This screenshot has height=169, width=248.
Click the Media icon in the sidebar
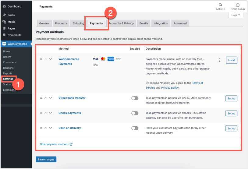pyautogui.click(x=4, y=22)
